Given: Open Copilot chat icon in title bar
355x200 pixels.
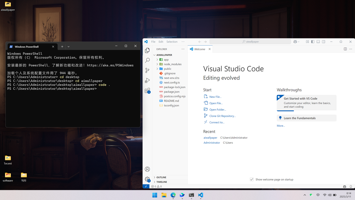Looking at the screenshot, I should click(295, 42).
